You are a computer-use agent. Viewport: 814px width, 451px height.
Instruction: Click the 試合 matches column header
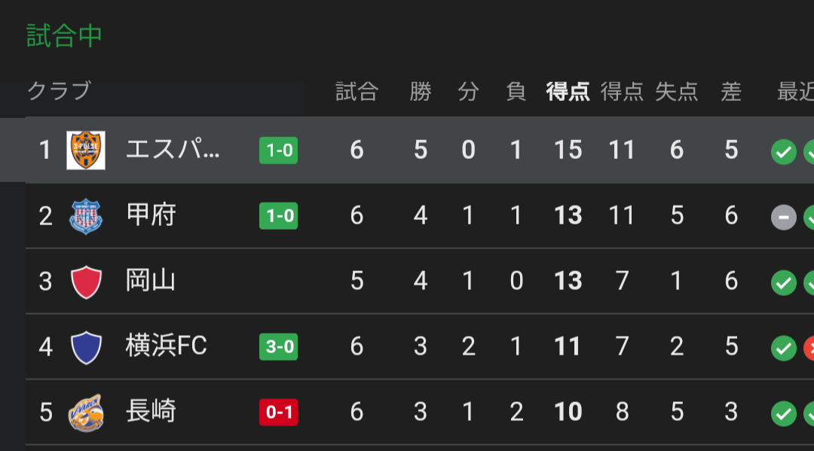point(357,92)
